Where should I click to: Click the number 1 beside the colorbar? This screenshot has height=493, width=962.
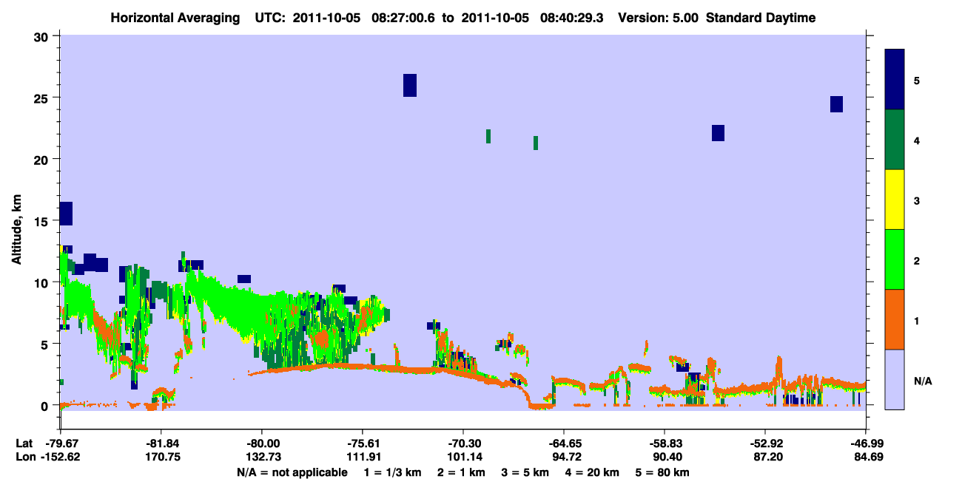tap(917, 319)
